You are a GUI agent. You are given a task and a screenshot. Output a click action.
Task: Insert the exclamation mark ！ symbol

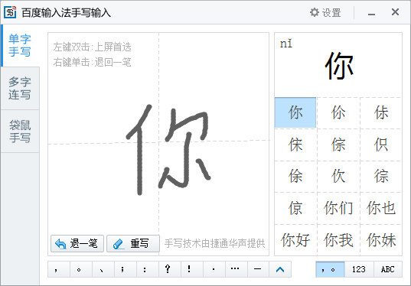point(192,269)
